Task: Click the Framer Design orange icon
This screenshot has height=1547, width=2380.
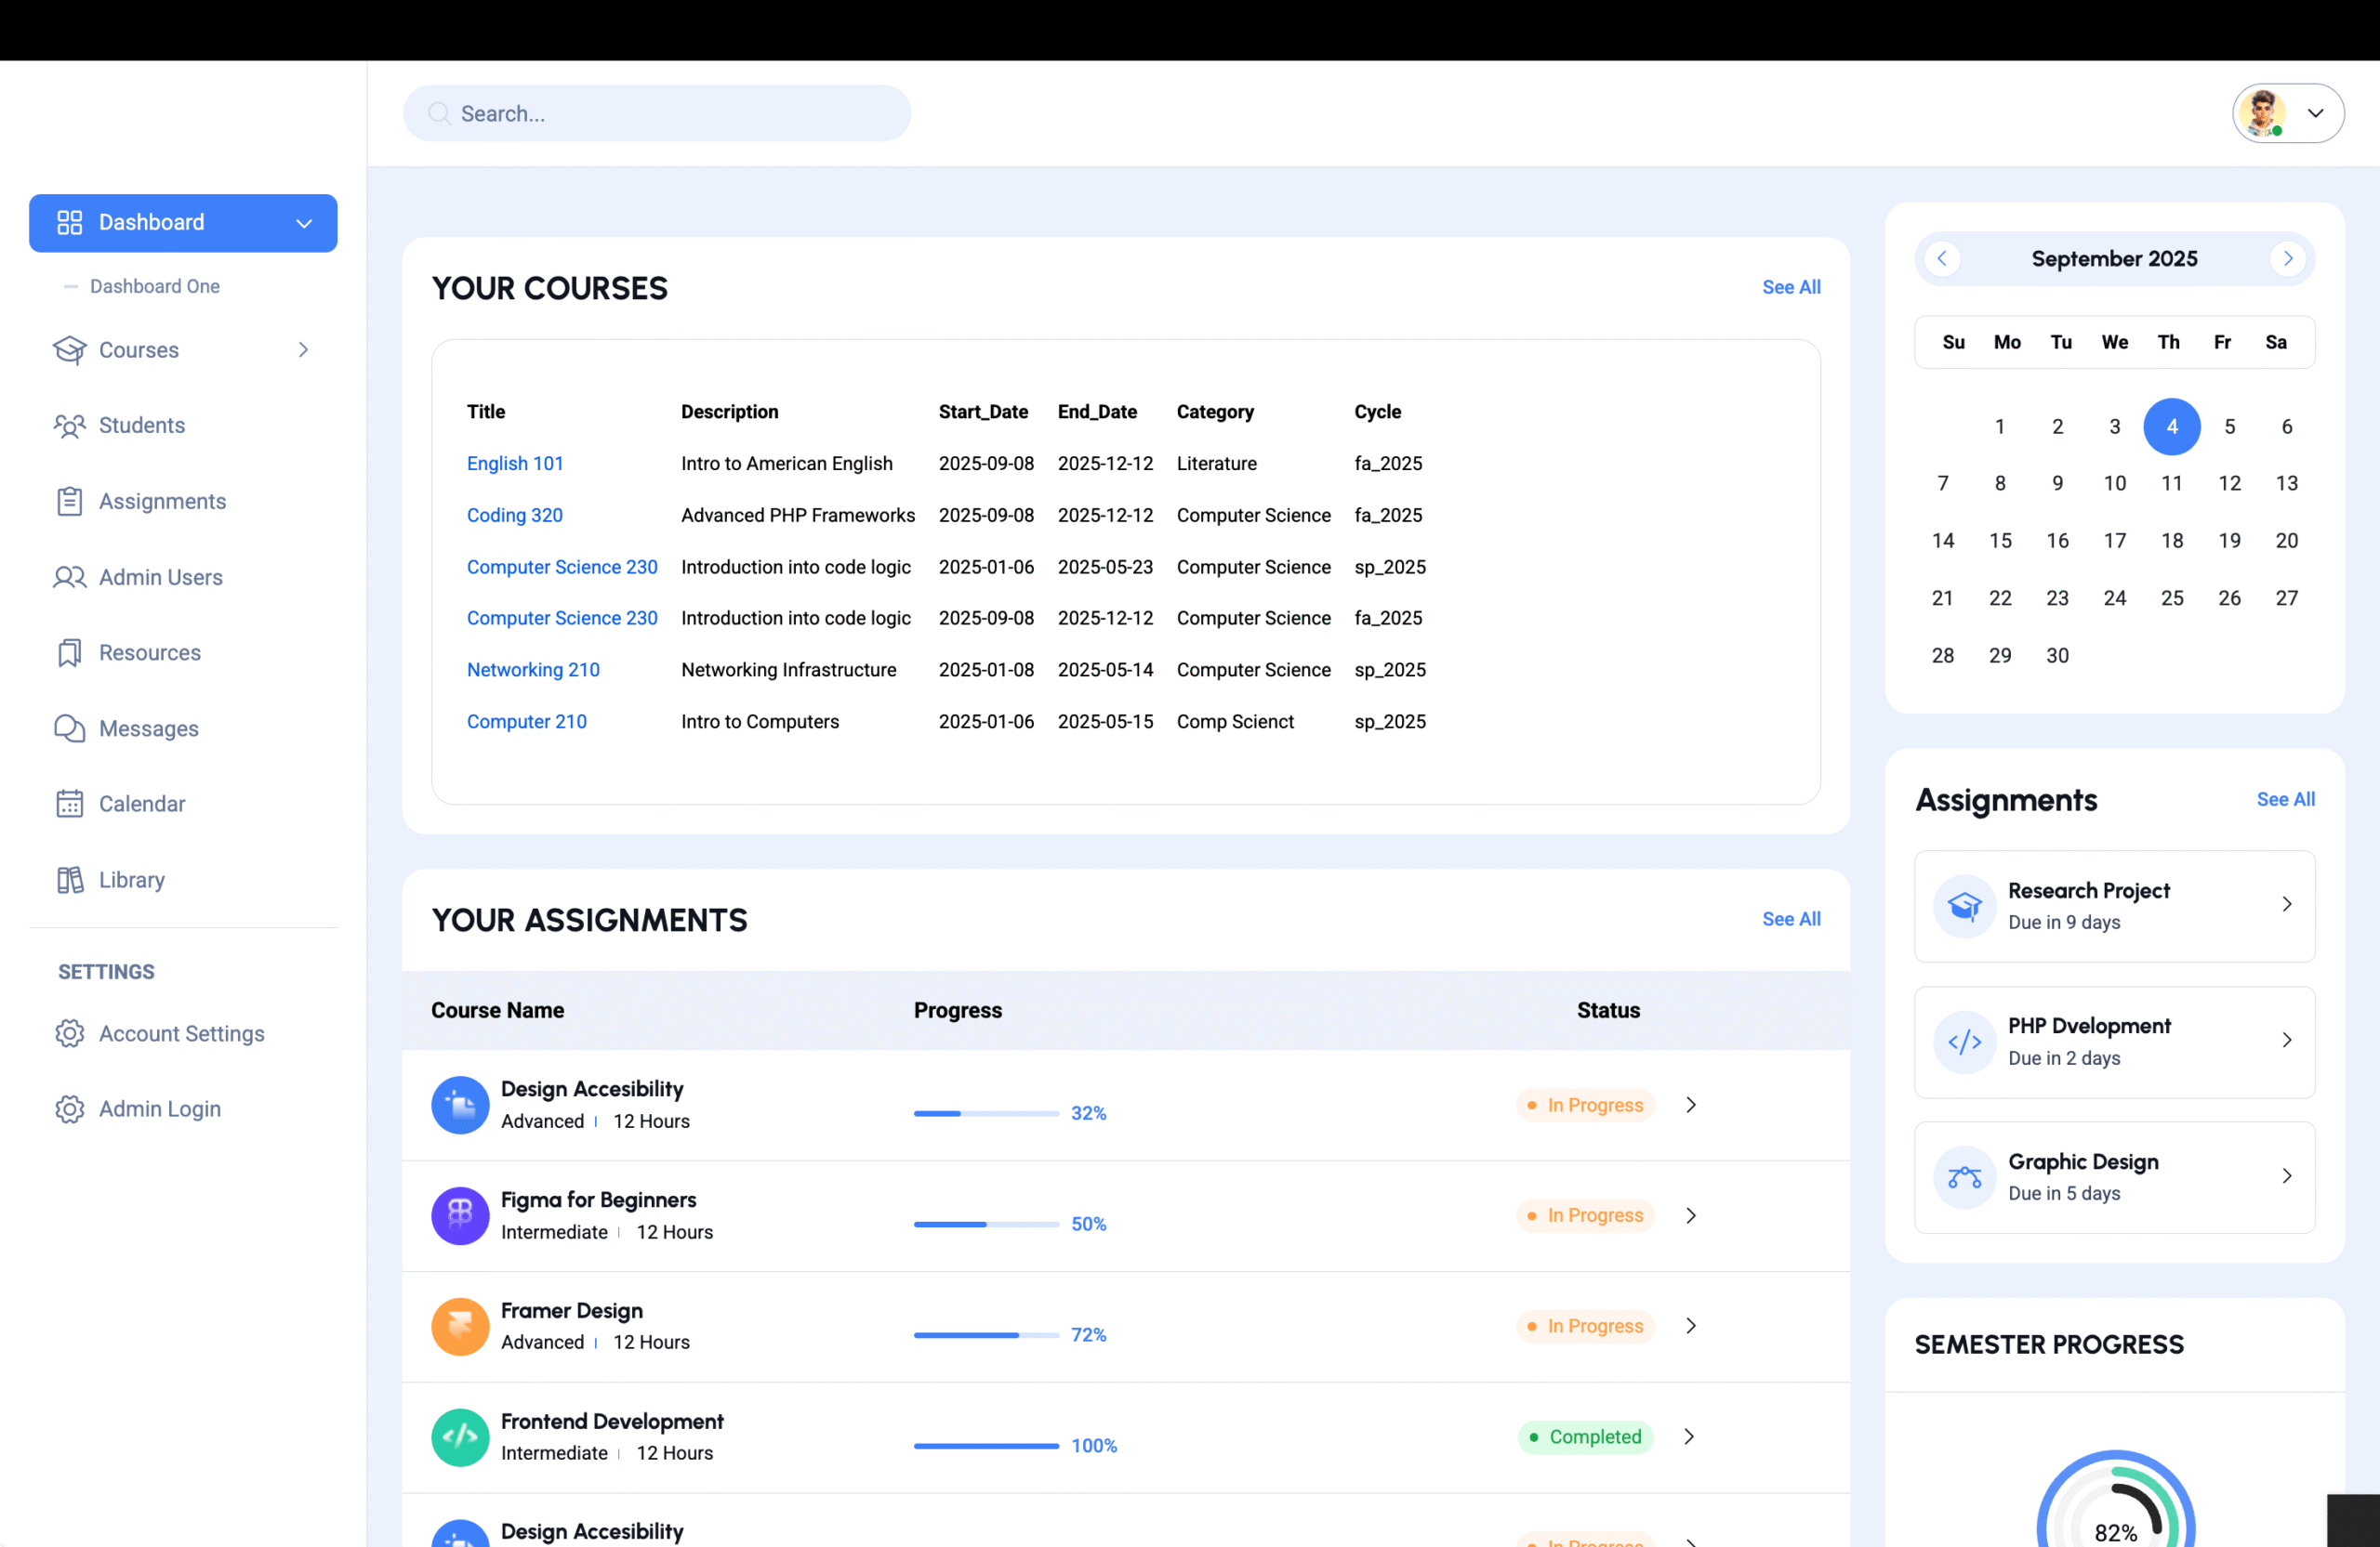Action: click(x=460, y=1327)
